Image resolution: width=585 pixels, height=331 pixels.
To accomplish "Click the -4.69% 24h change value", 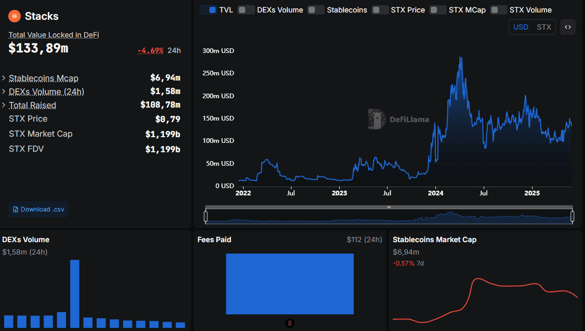I will (x=150, y=50).
